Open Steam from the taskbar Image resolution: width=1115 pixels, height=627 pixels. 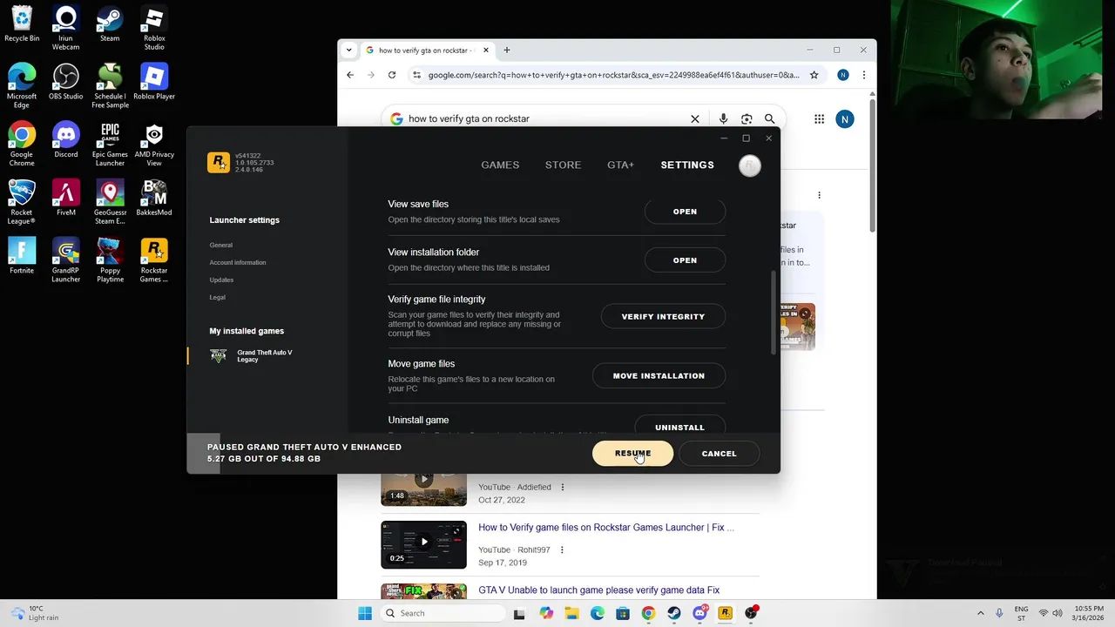[674, 613]
